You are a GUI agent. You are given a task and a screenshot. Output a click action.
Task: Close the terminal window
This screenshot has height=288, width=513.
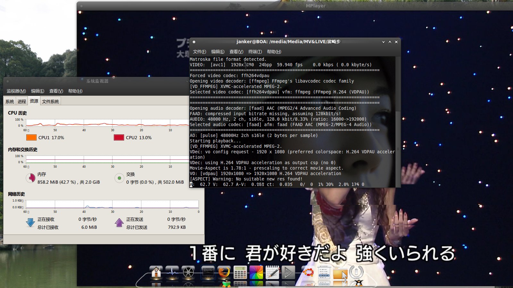[x=396, y=42]
